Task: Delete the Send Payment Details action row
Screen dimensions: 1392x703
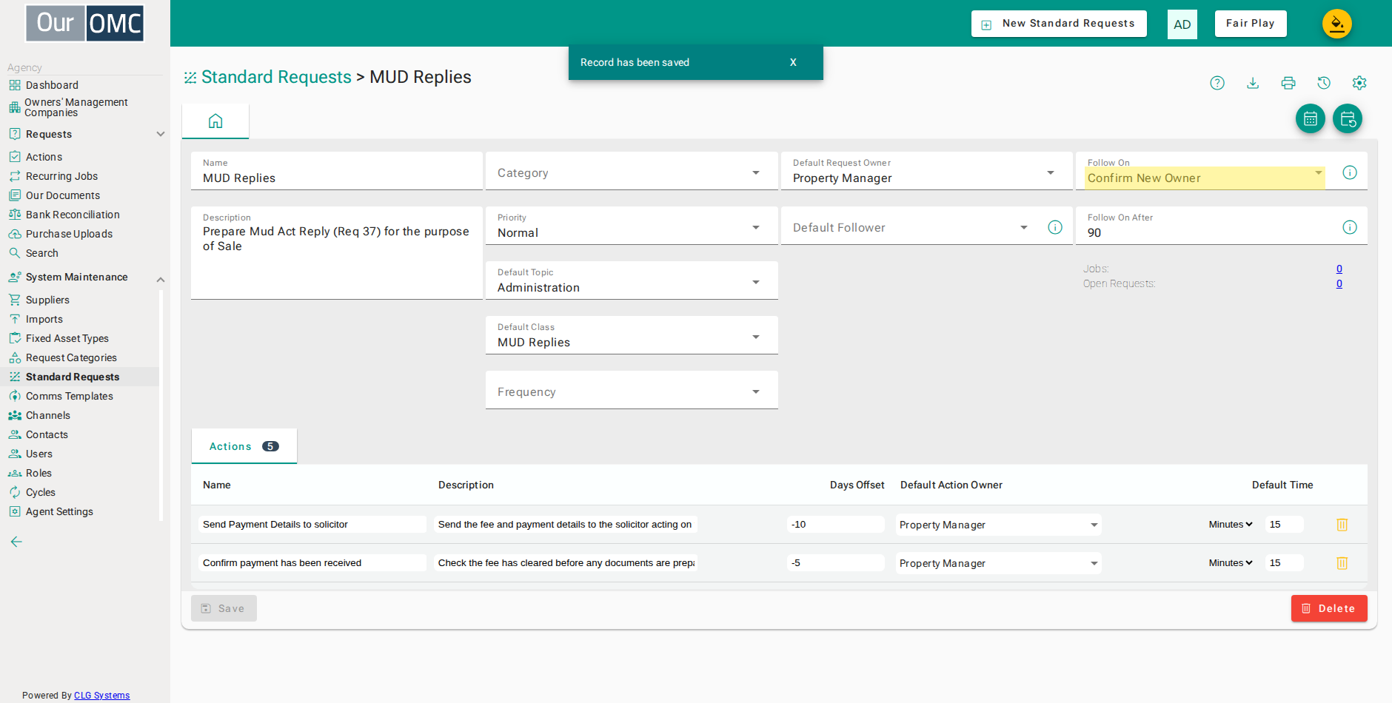Action: pyautogui.click(x=1342, y=525)
